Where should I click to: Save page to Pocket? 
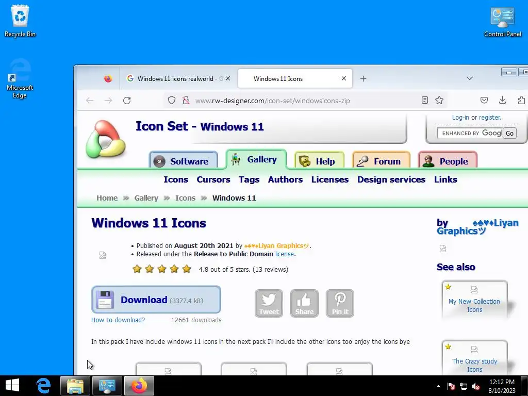point(484,100)
